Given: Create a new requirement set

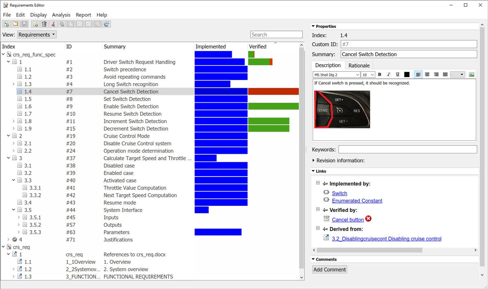Looking at the screenshot, I should click(x=6, y=24).
